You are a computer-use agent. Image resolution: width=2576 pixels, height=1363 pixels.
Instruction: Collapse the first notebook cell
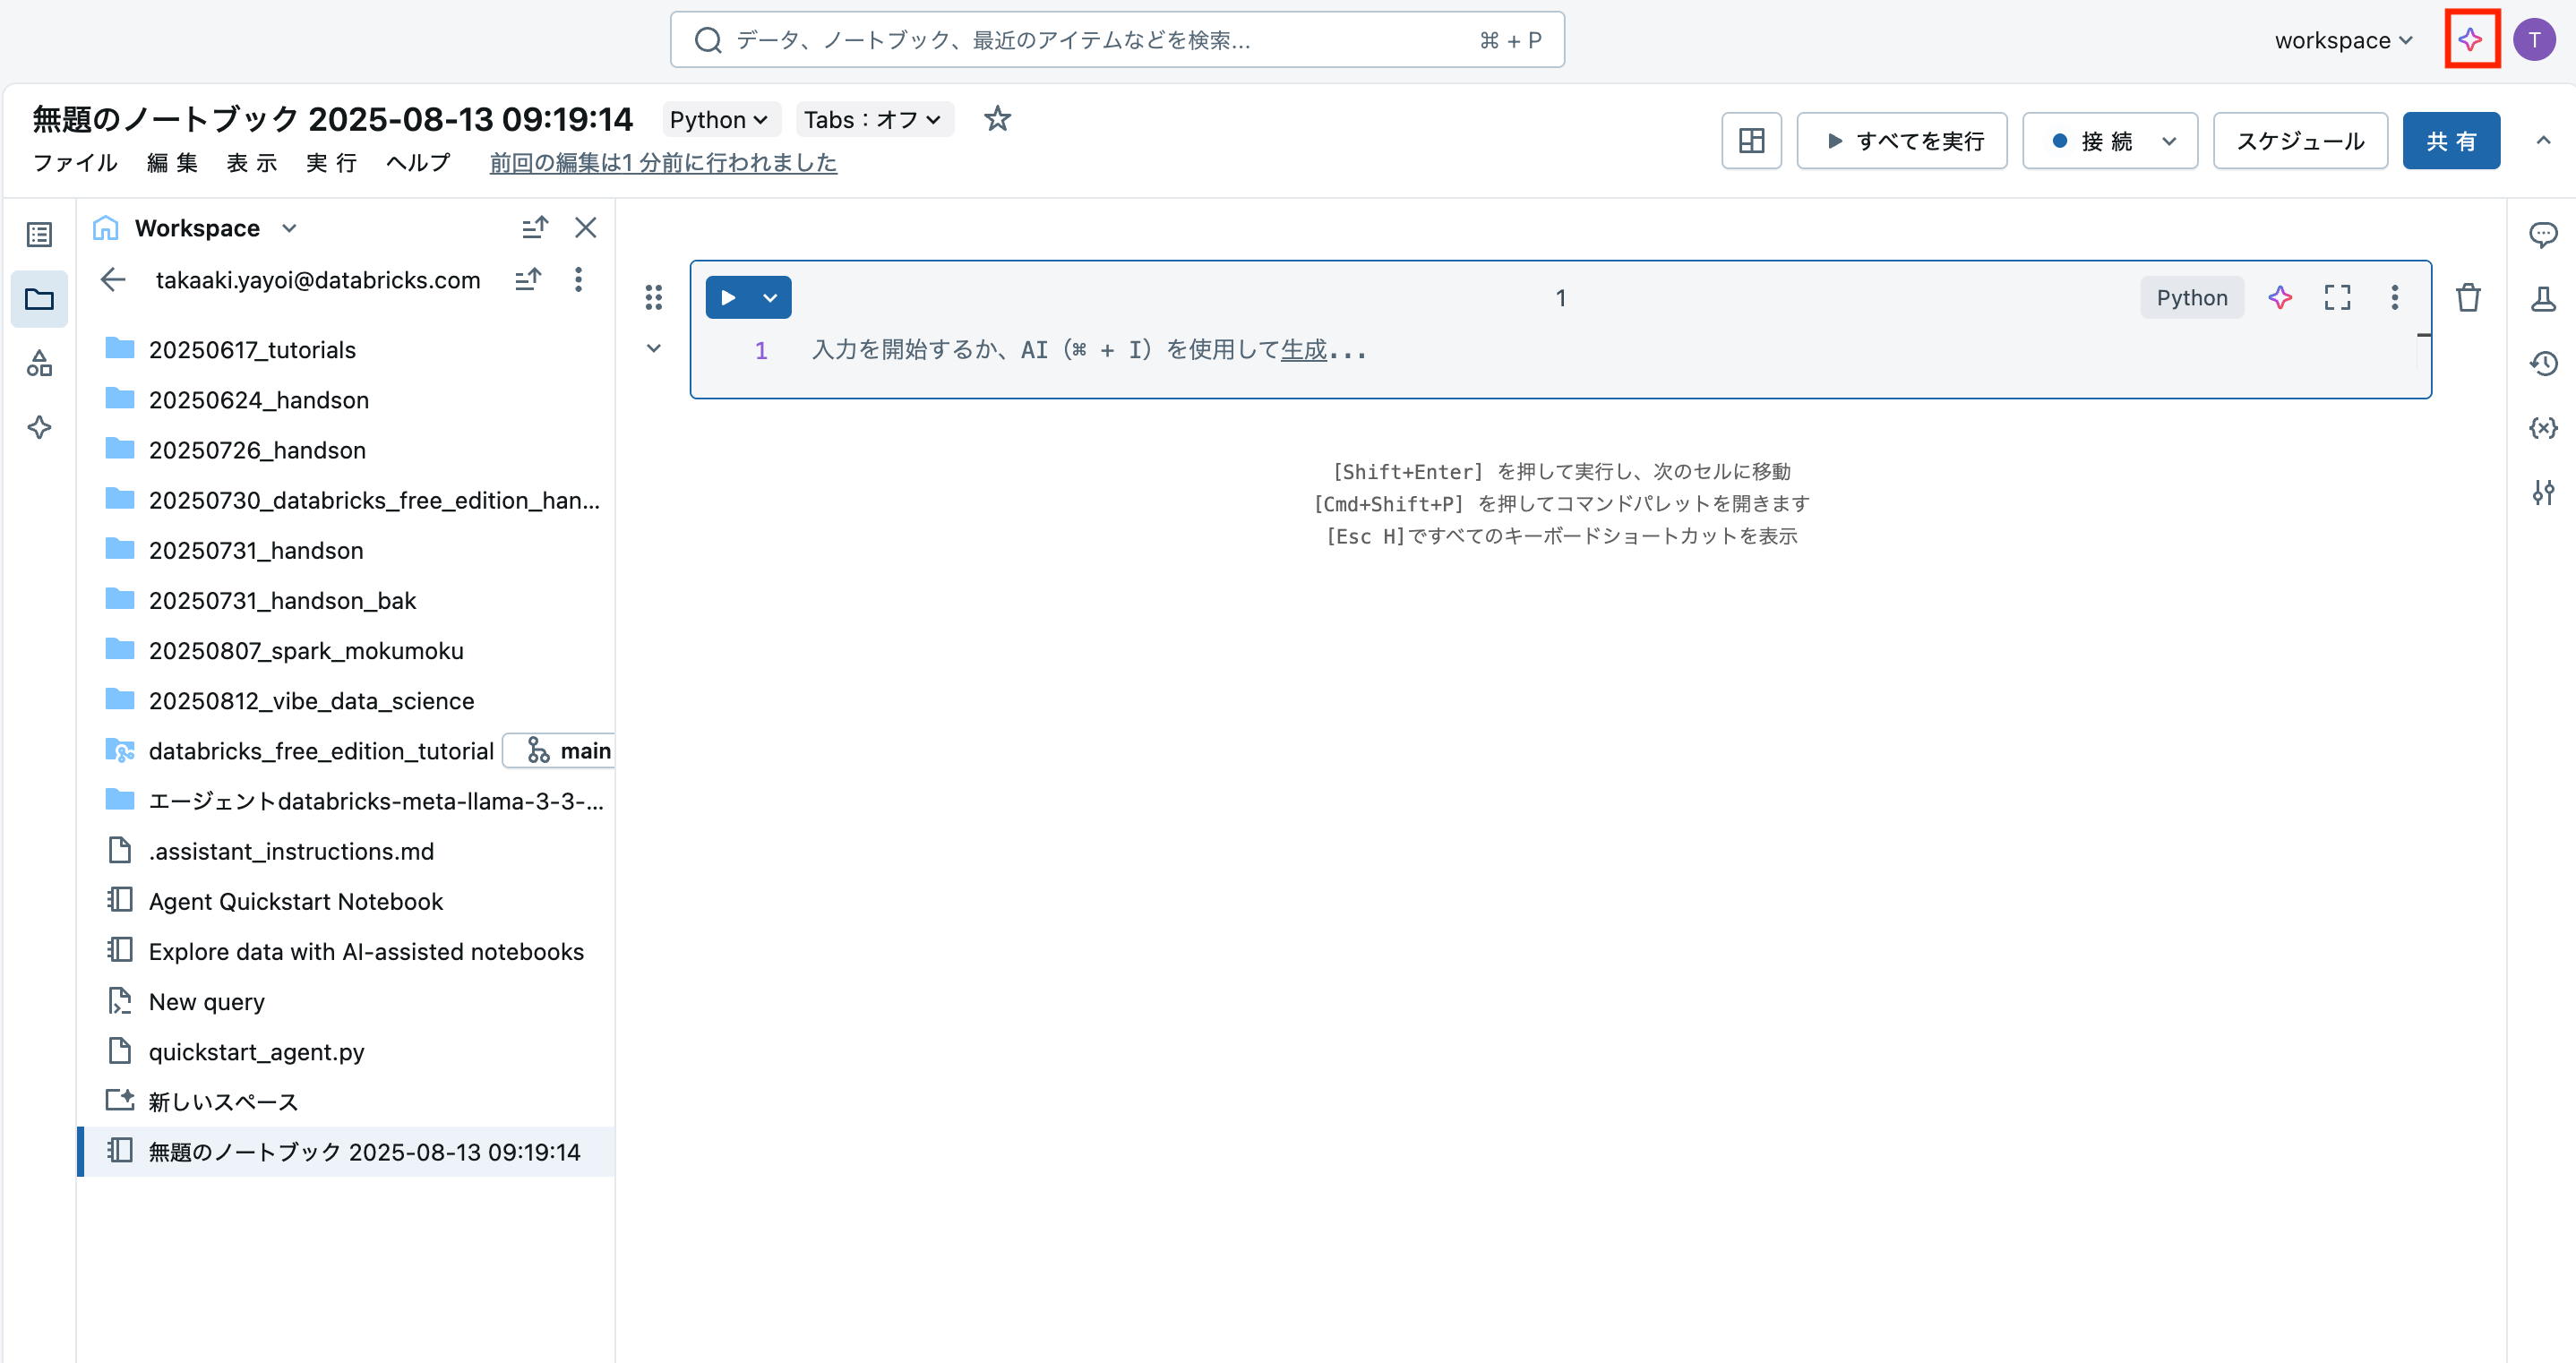coord(654,349)
